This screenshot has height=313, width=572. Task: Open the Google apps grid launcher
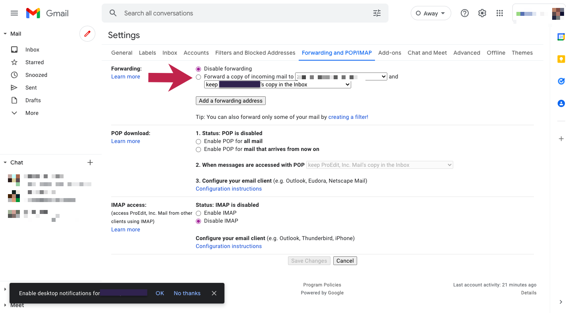[500, 13]
